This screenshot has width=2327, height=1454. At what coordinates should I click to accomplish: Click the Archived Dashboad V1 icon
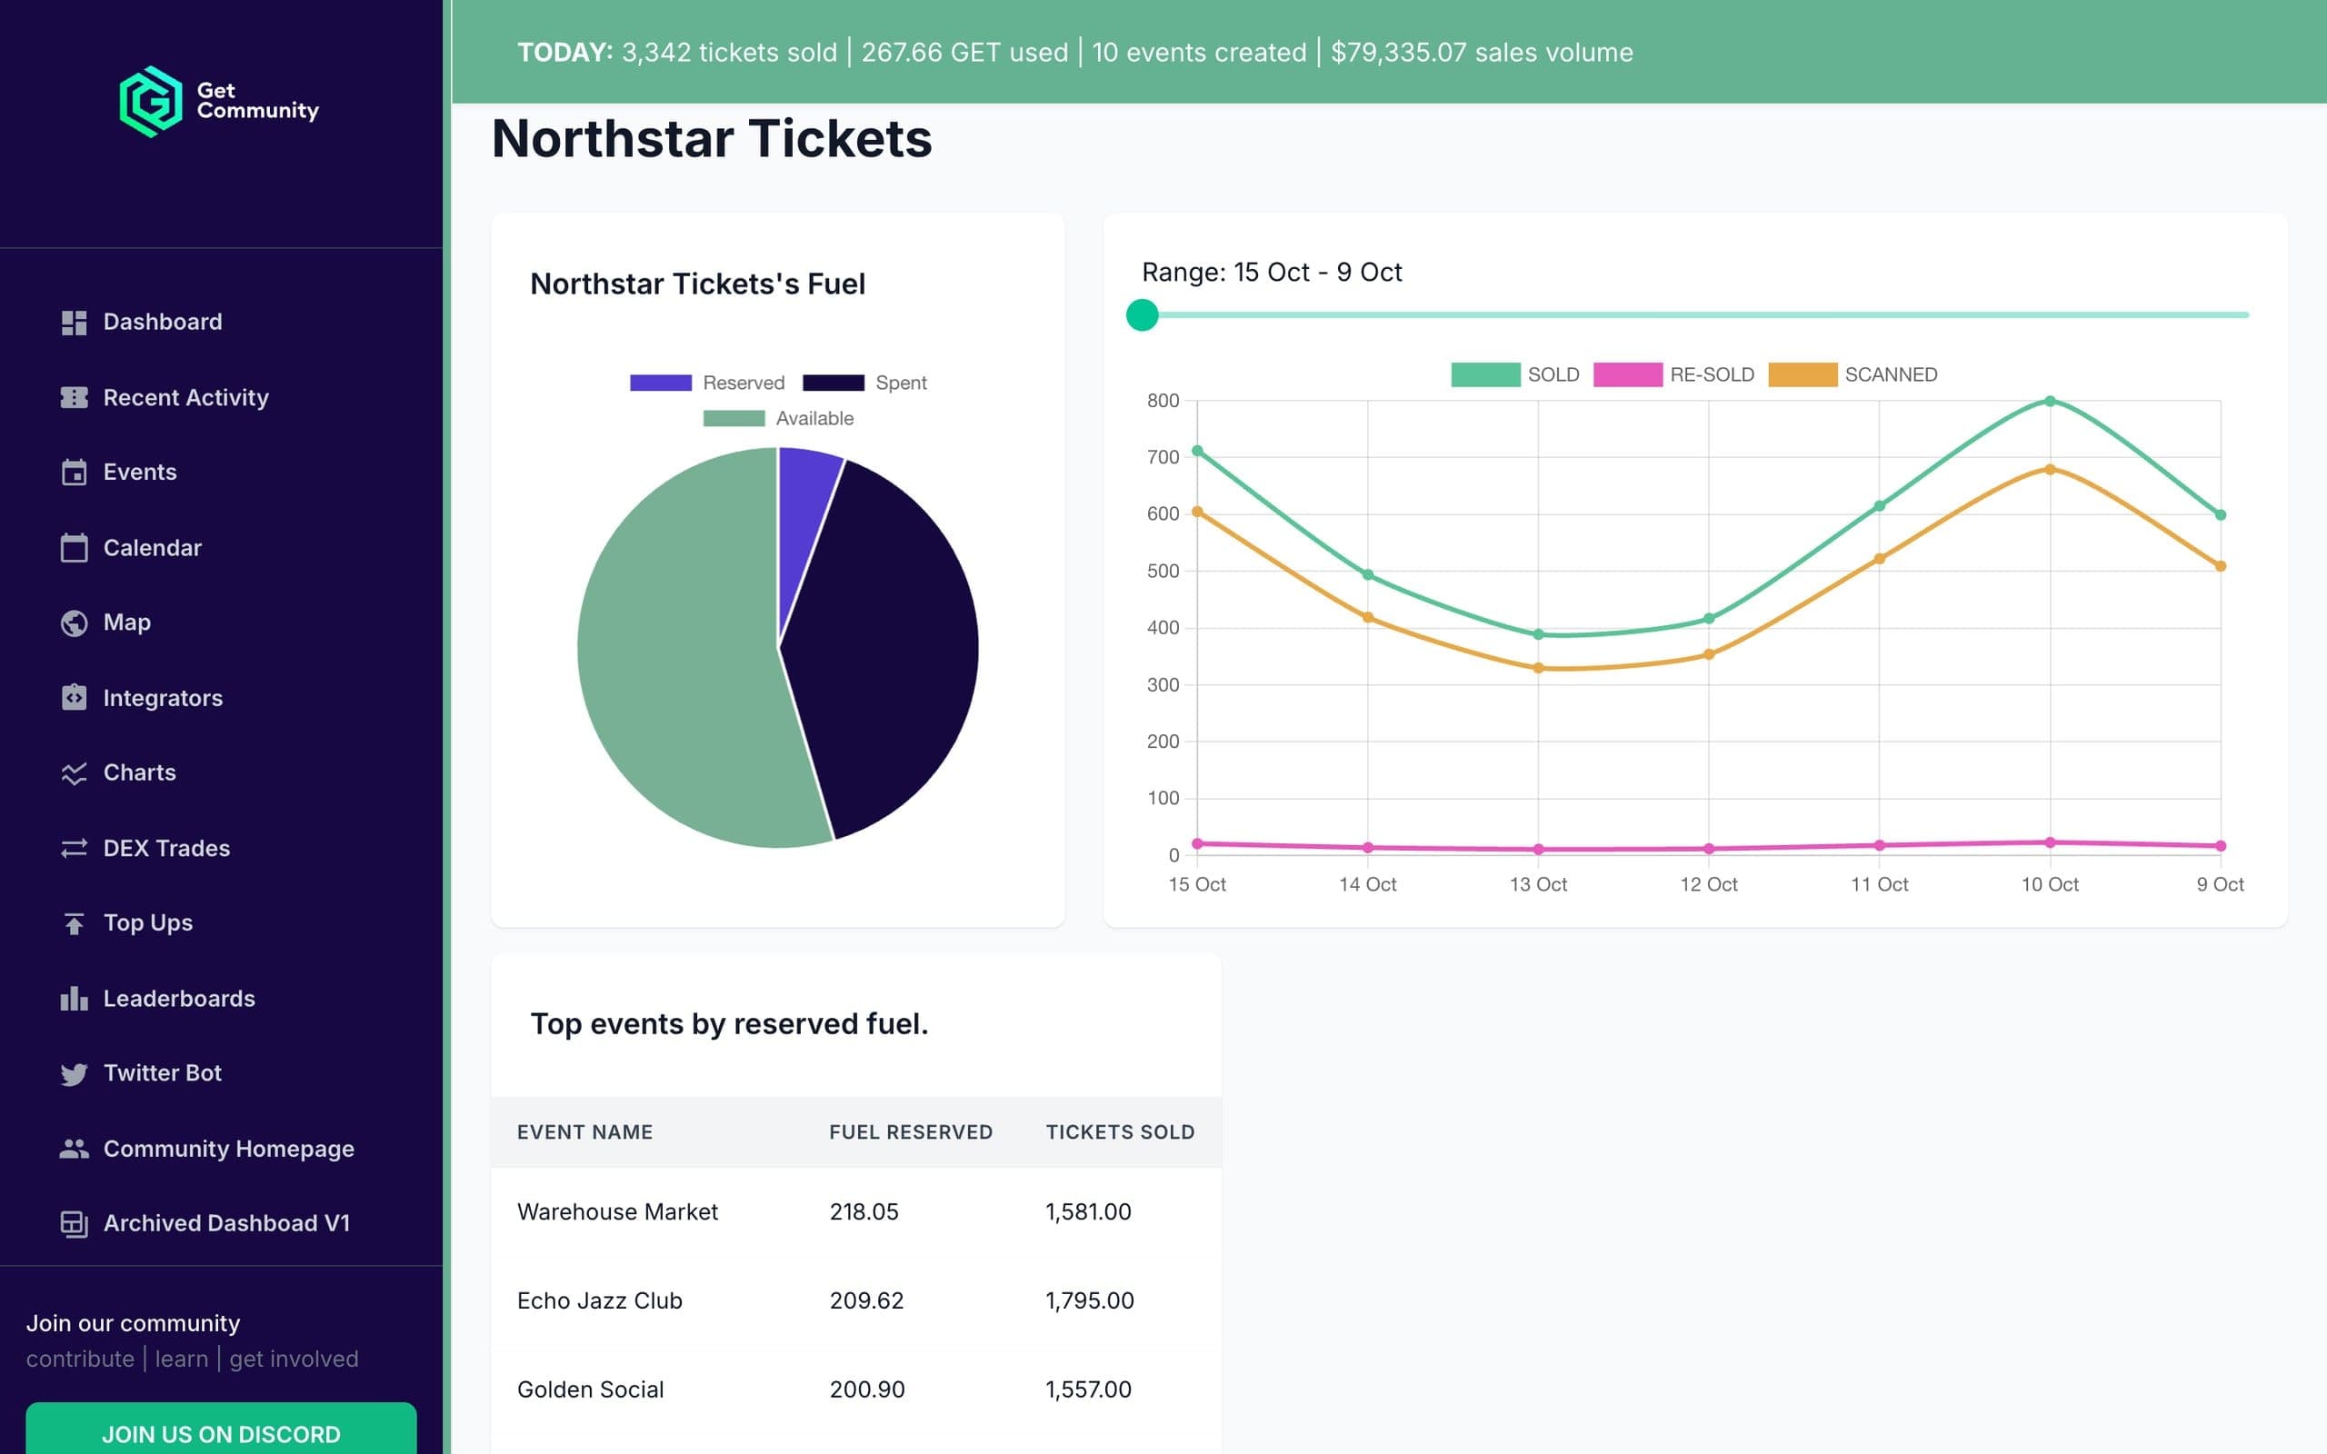74,1223
